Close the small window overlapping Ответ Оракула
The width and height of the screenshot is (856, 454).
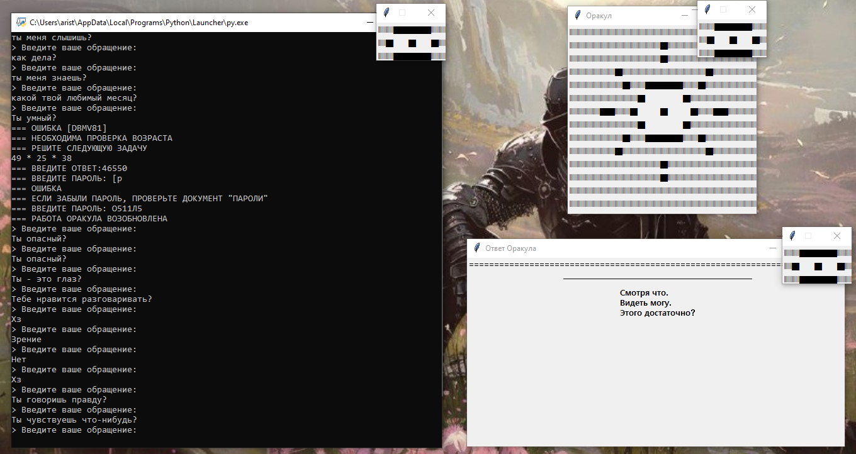[x=837, y=236]
